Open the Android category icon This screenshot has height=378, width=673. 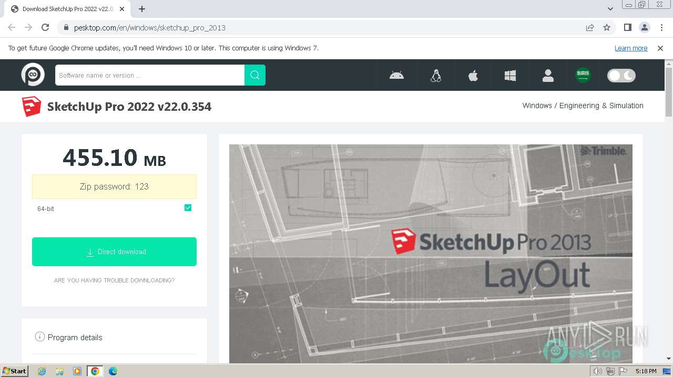click(x=396, y=76)
